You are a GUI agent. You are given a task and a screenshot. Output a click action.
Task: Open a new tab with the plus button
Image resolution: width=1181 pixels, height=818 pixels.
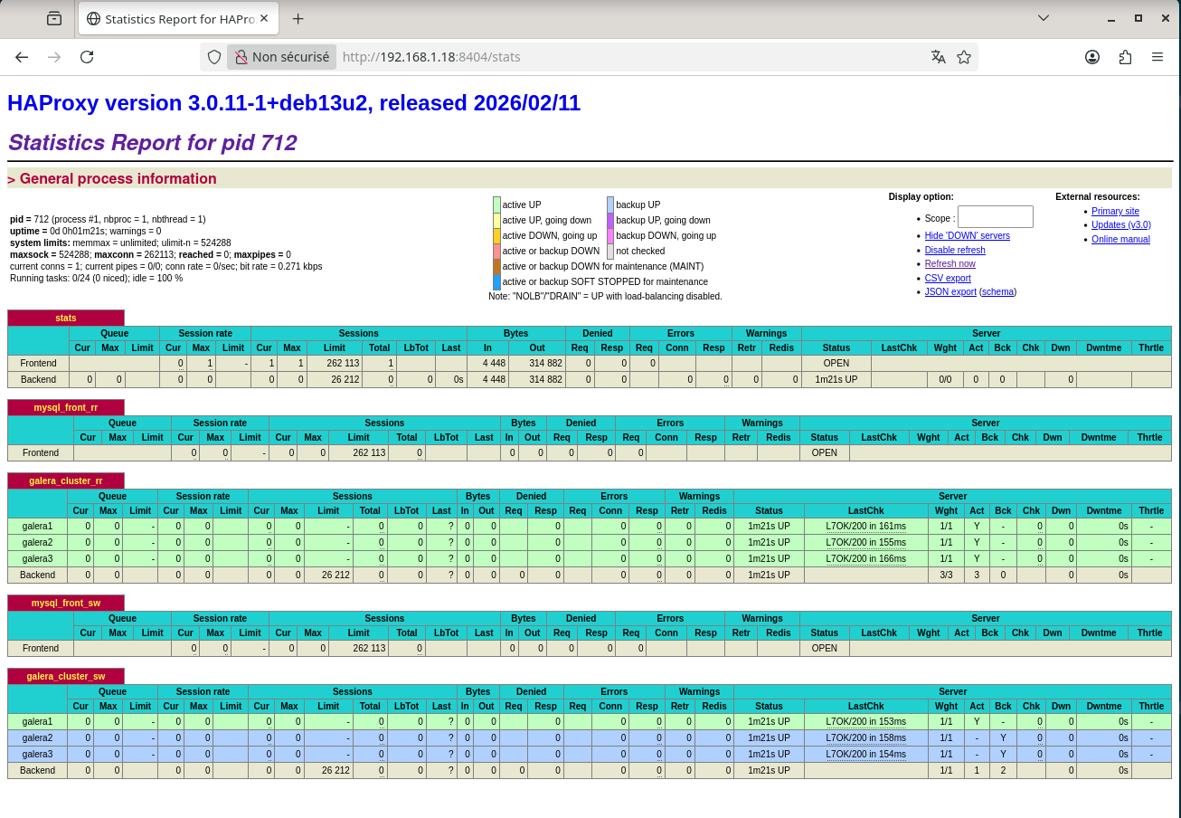click(298, 18)
